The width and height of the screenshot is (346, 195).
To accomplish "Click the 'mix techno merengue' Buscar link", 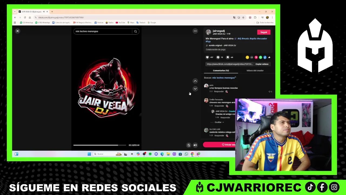I will point(224,78).
